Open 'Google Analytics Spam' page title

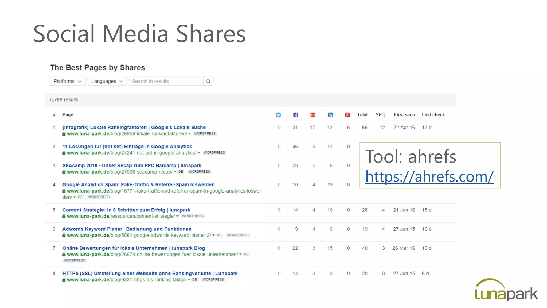[x=138, y=185]
